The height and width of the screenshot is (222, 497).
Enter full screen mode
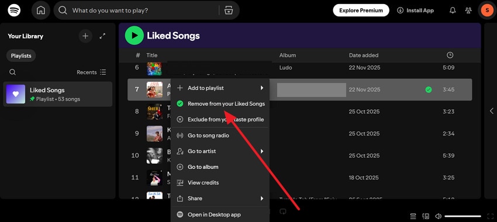(490, 216)
